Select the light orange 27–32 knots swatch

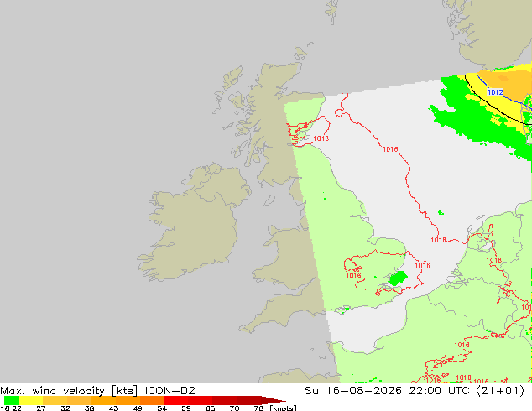[x=55, y=400]
